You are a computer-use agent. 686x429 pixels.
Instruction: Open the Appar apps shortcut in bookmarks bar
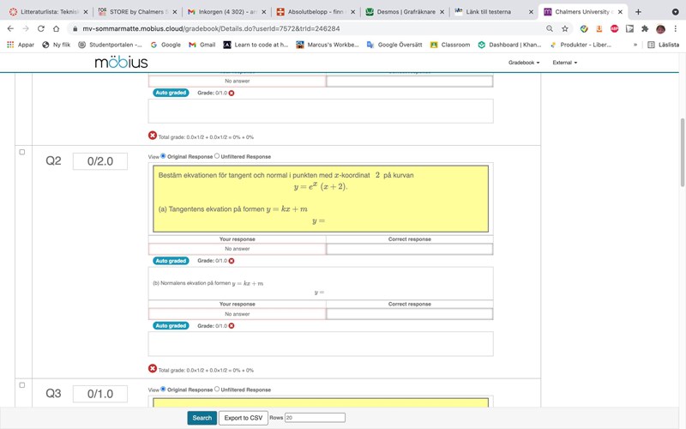click(x=21, y=45)
